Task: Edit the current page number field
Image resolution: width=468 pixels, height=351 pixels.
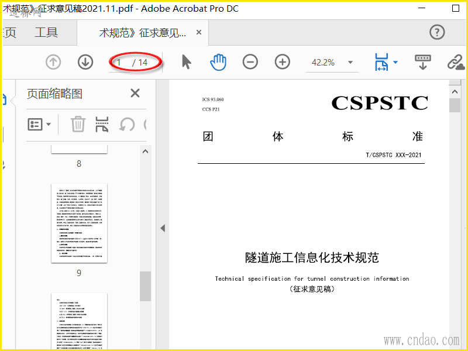Action: [x=119, y=63]
